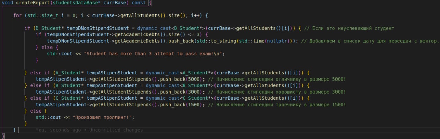The width and height of the screenshot is (440, 139).
Task: Click the 'const' keyword in the signature
Action: pyautogui.click(x=139, y=3)
